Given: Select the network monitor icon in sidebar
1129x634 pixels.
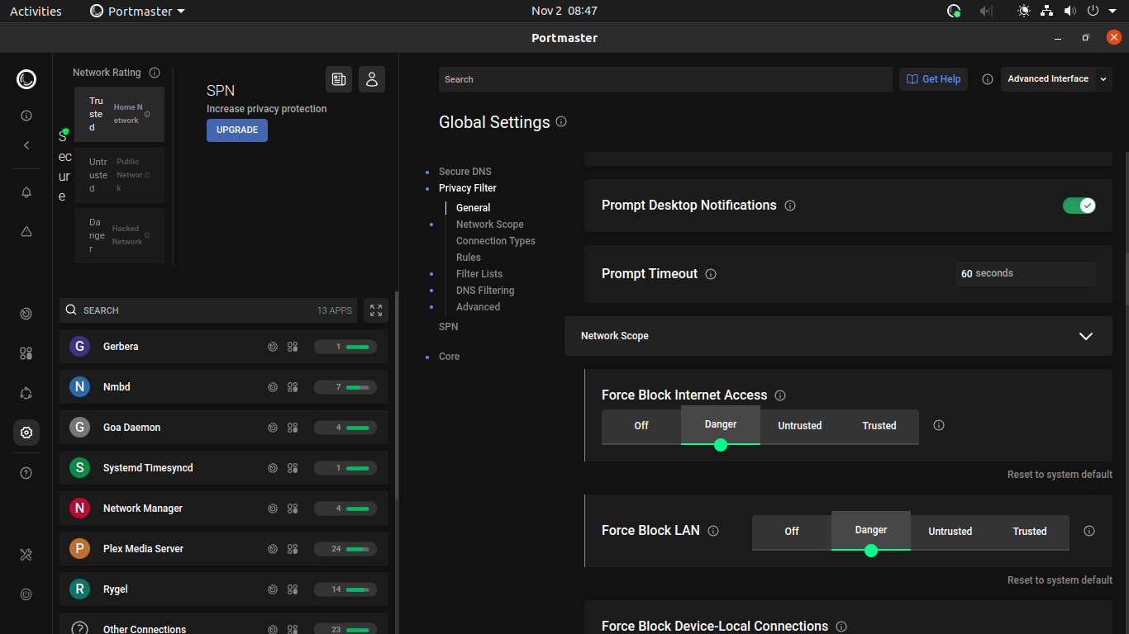Looking at the screenshot, I should click(x=26, y=314).
